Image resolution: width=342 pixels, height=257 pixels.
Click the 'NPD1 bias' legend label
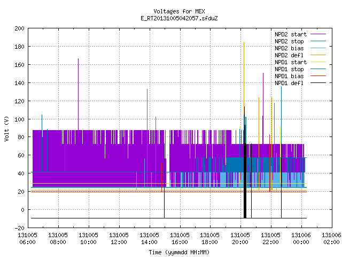click(289, 76)
